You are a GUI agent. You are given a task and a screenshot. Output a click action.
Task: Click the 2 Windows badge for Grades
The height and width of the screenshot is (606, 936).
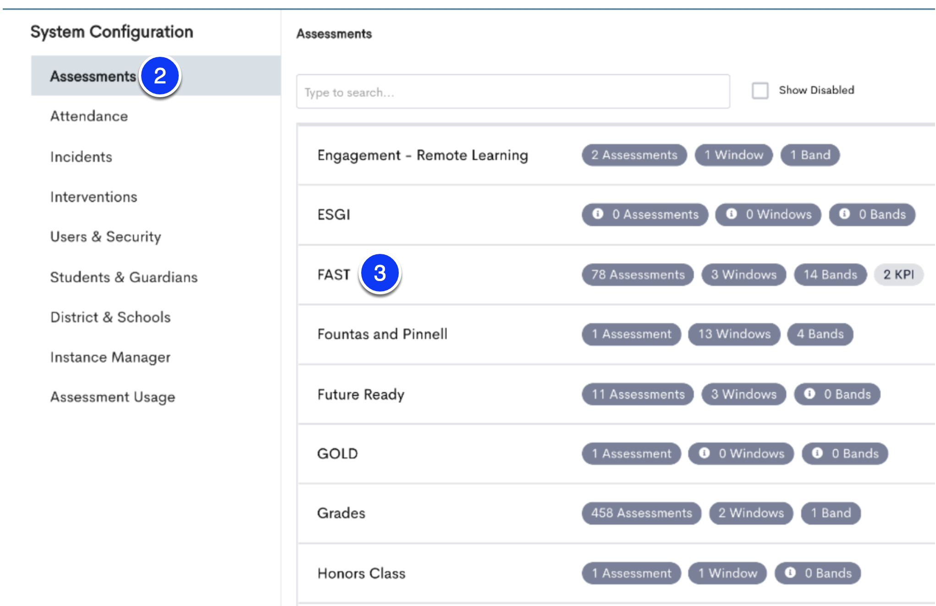click(x=751, y=513)
